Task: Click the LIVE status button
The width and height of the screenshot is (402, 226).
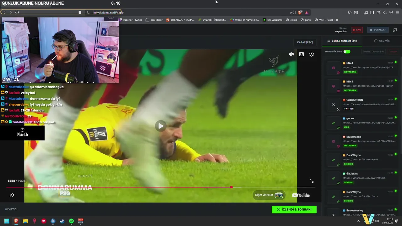Action: coord(357,30)
